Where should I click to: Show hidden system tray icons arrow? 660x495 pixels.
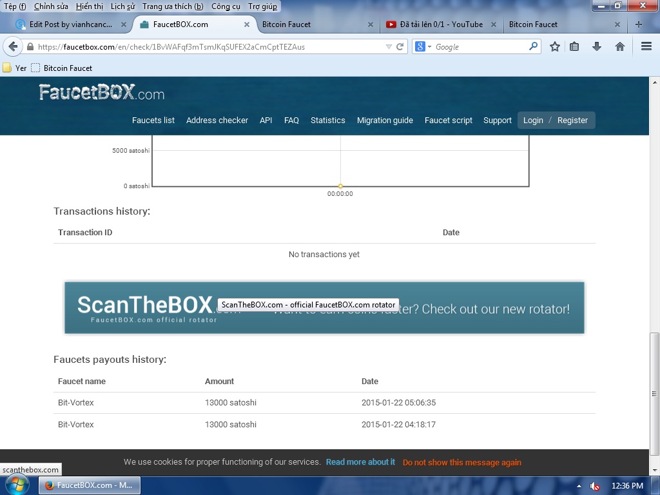click(x=579, y=486)
